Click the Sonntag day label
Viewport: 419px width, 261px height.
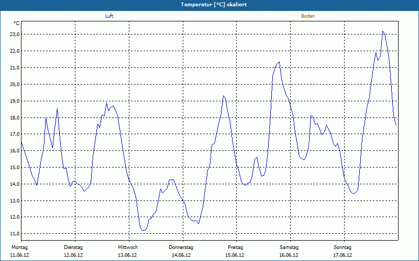pos(343,247)
